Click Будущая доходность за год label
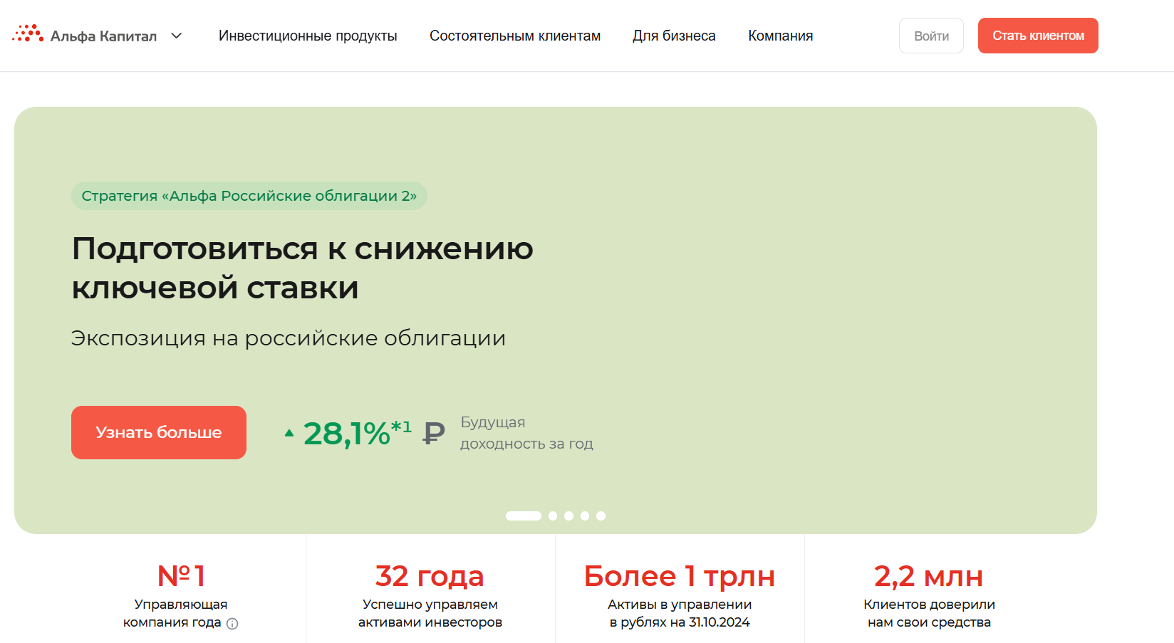 [x=526, y=433]
